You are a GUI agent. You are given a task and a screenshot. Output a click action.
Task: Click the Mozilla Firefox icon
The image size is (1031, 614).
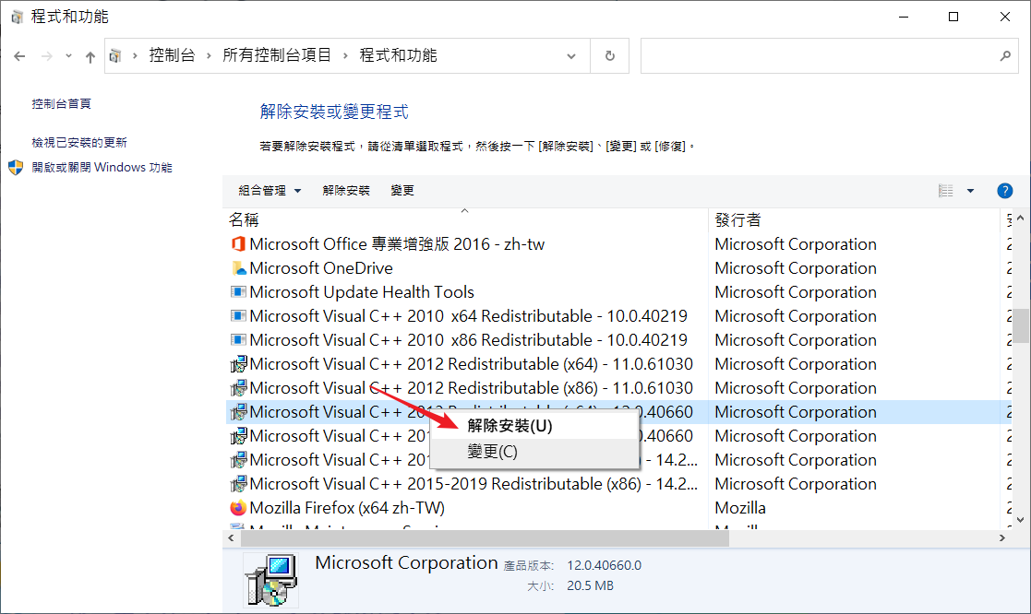coord(238,508)
